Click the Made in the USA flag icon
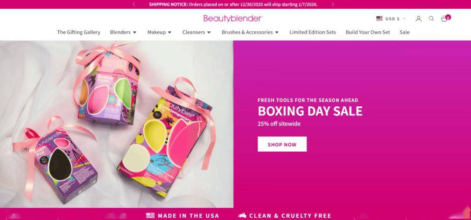Screen dimensions: 471x220 (150, 216)
